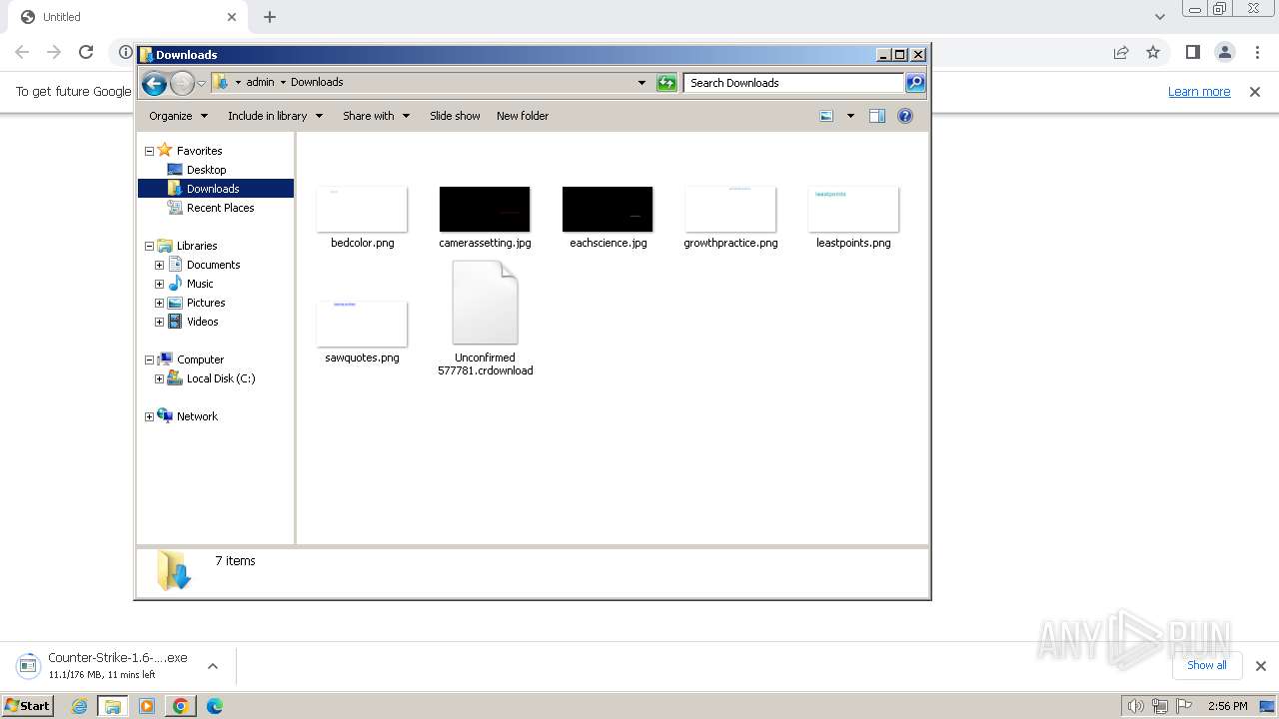Click the Explorer Help question mark icon

pos(905,116)
